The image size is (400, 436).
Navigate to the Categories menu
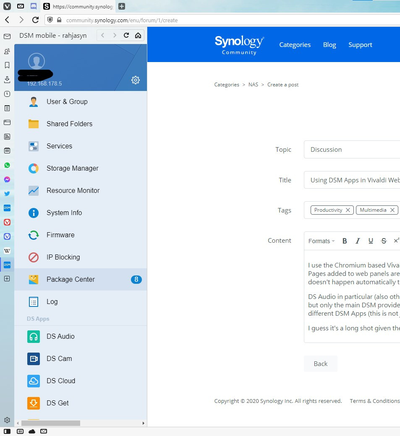tap(295, 44)
